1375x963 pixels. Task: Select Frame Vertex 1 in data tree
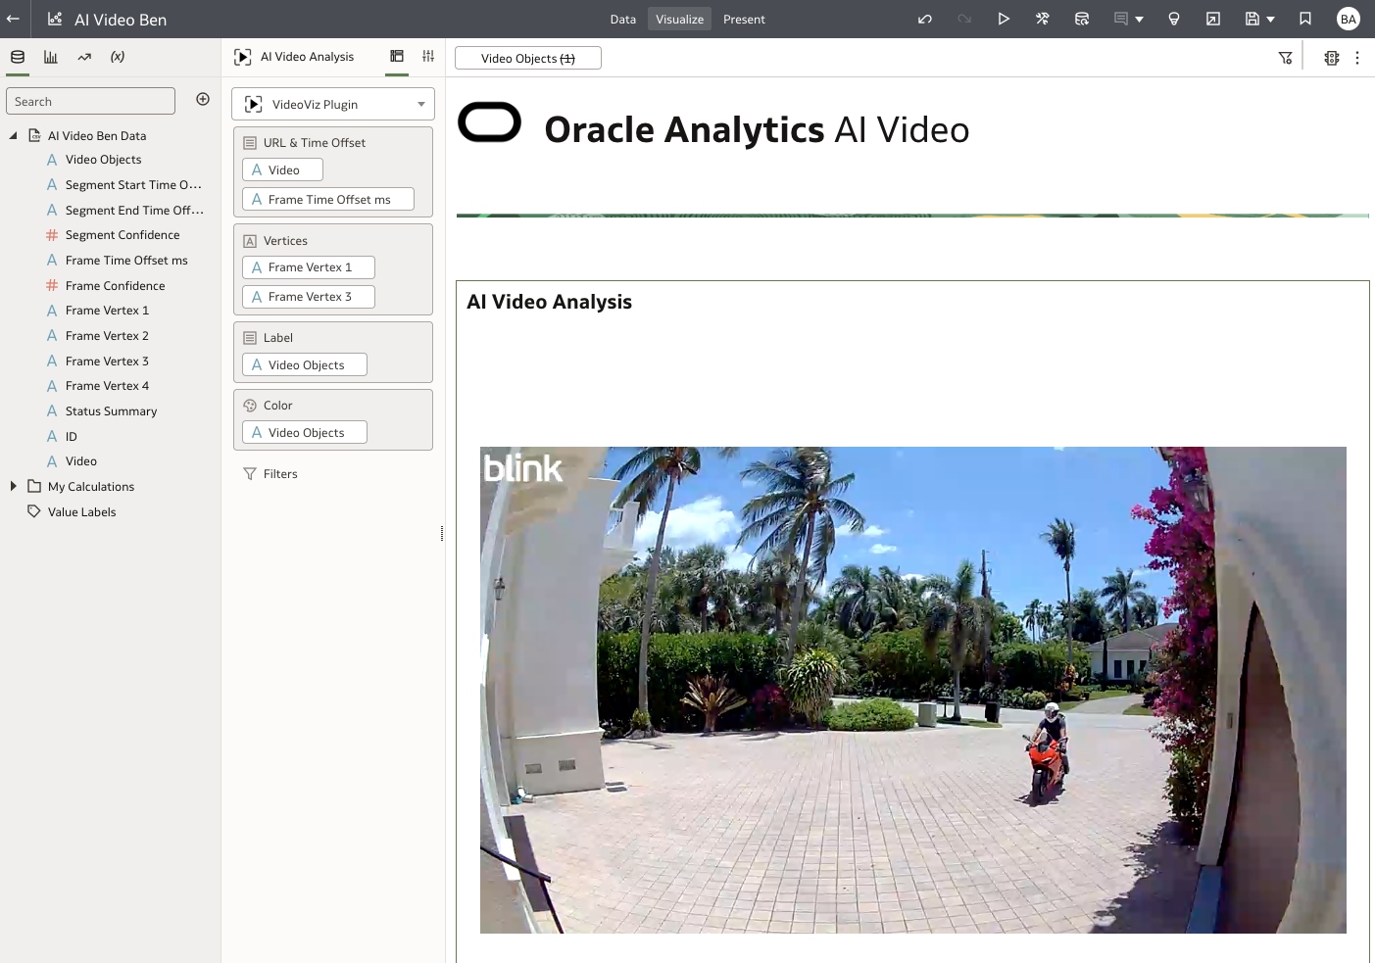[107, 311]
